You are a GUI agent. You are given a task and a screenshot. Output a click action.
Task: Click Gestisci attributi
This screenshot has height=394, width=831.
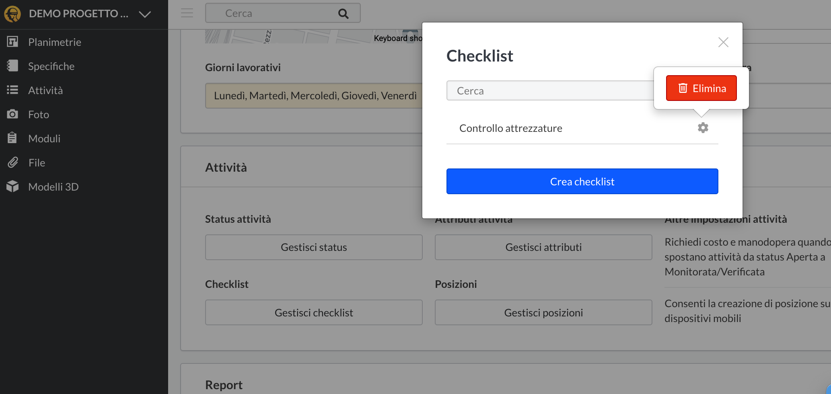pyautogui.click(x=543, y=247)
